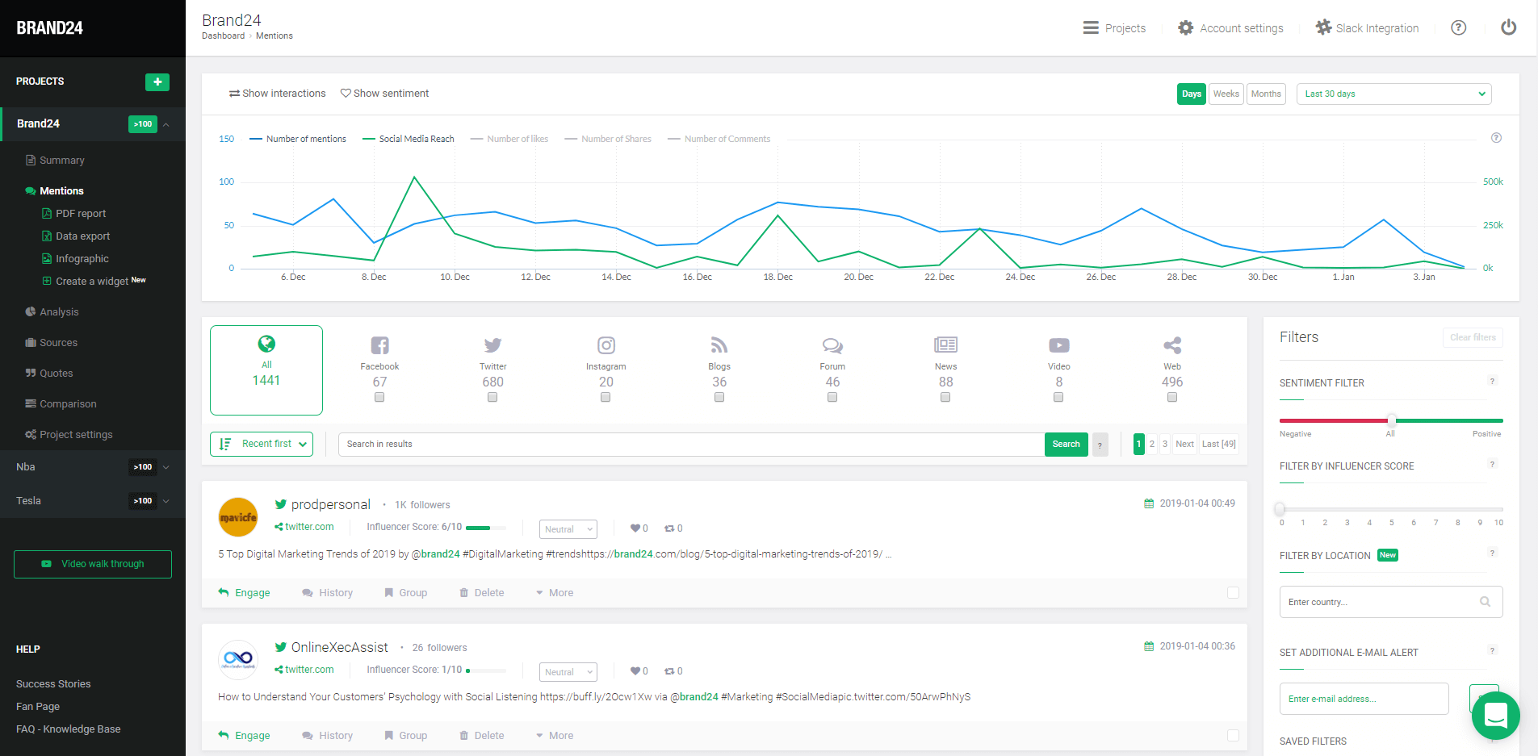Check the Web source checkbox
1538x756 pixels.
1172,397
